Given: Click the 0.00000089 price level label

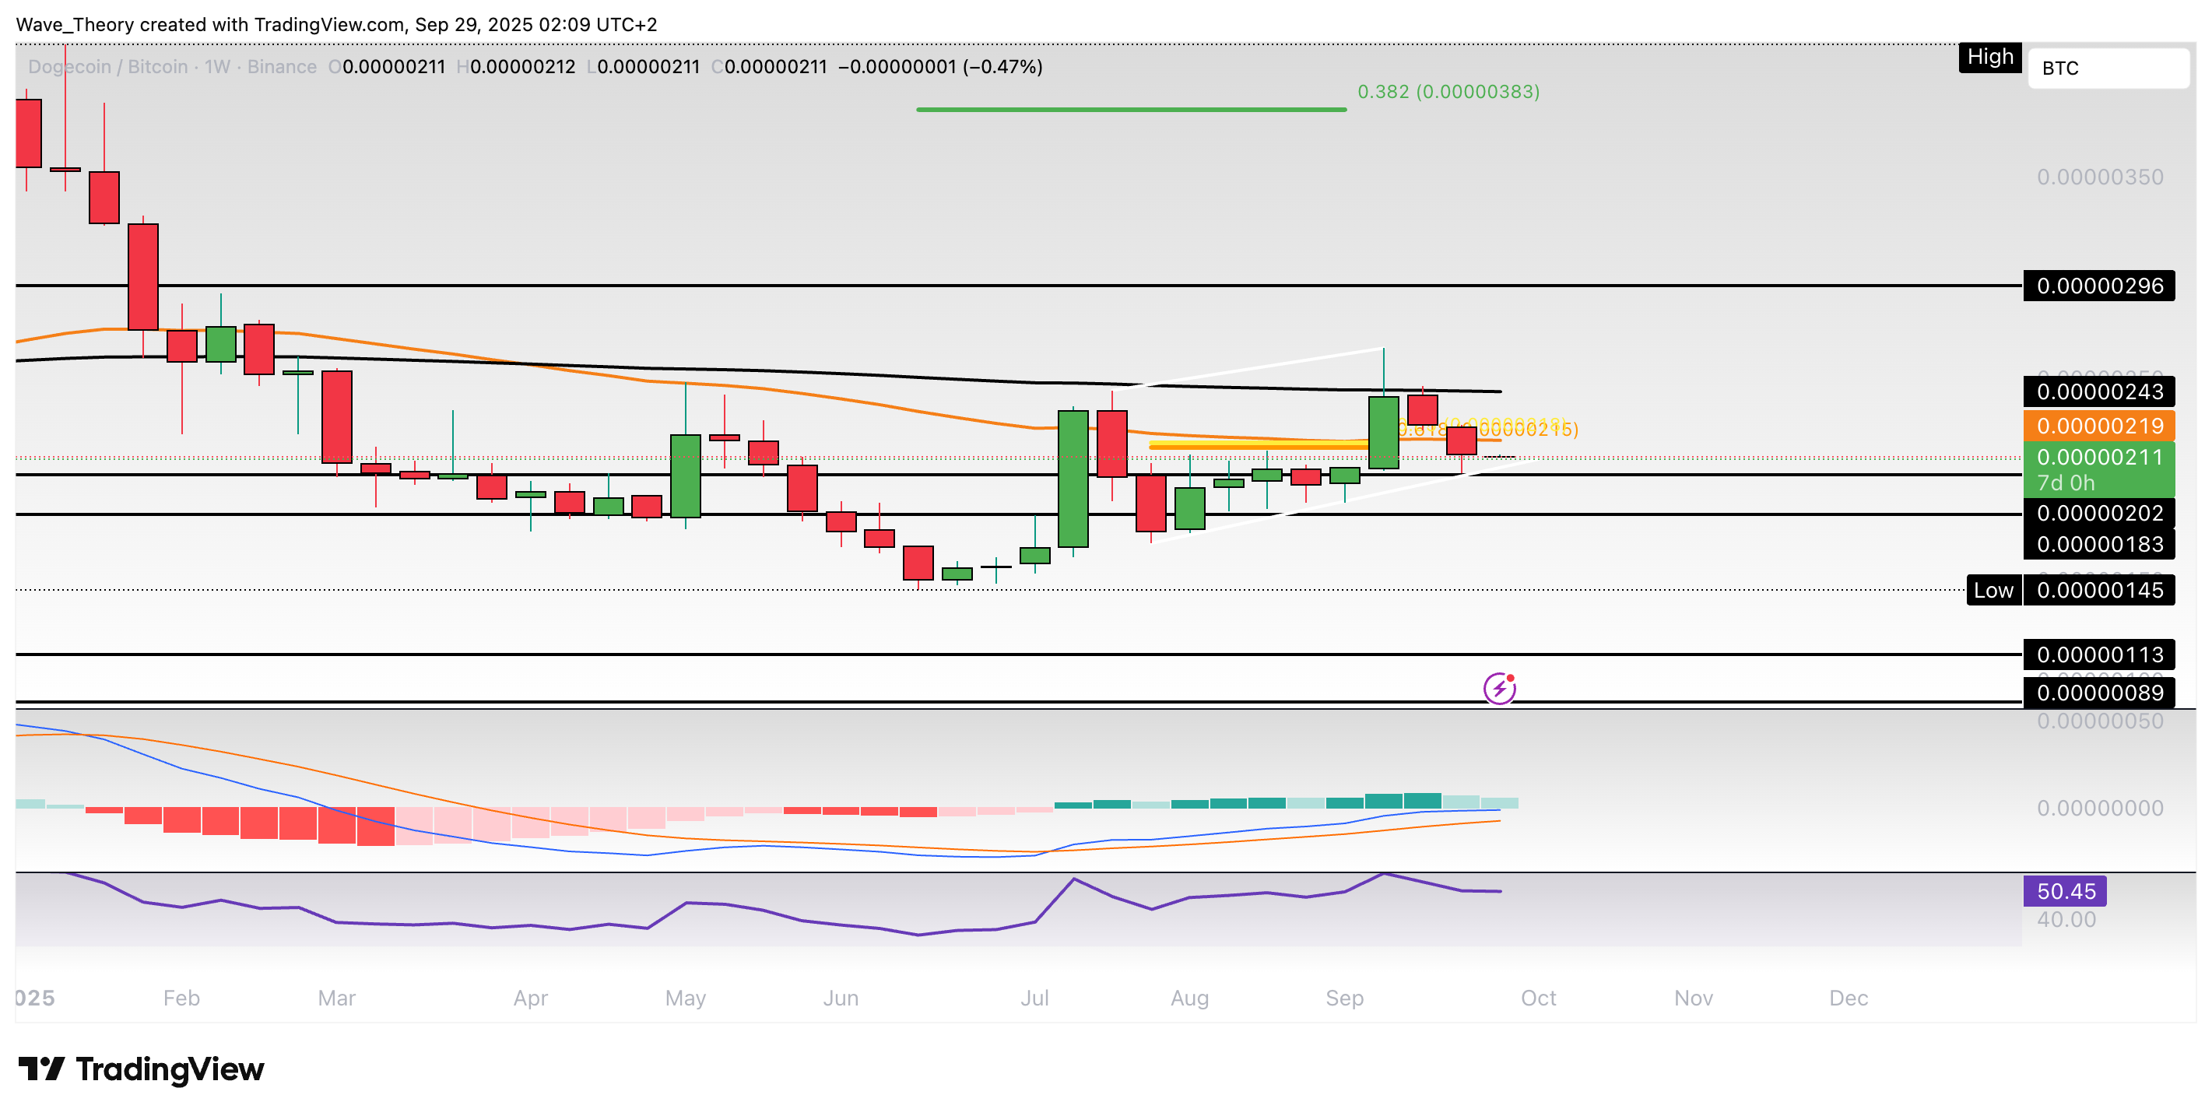Looking at the screenshot, I should tap(2098, 693).
